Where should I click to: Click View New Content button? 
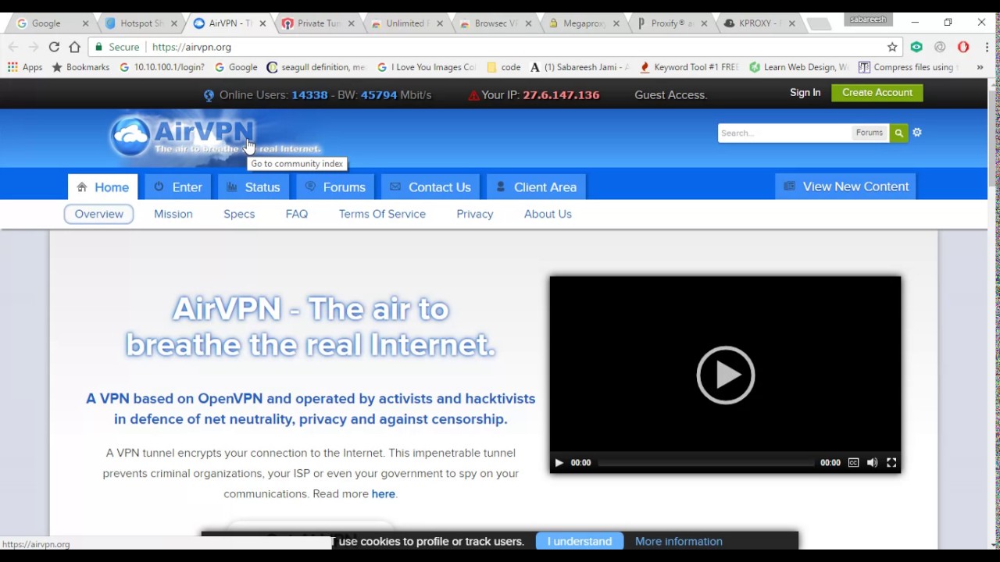pos(846,187)
